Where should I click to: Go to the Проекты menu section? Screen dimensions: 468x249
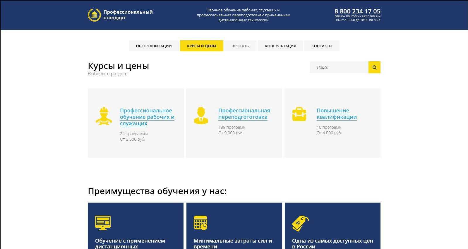(240, 46)
